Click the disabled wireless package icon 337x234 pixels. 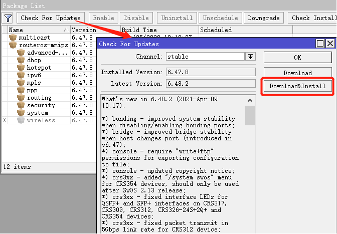[21, 120]
